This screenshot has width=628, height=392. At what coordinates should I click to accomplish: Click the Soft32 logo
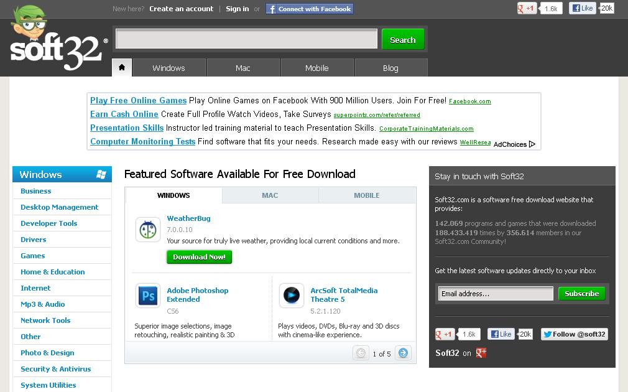tap(58, 39)
